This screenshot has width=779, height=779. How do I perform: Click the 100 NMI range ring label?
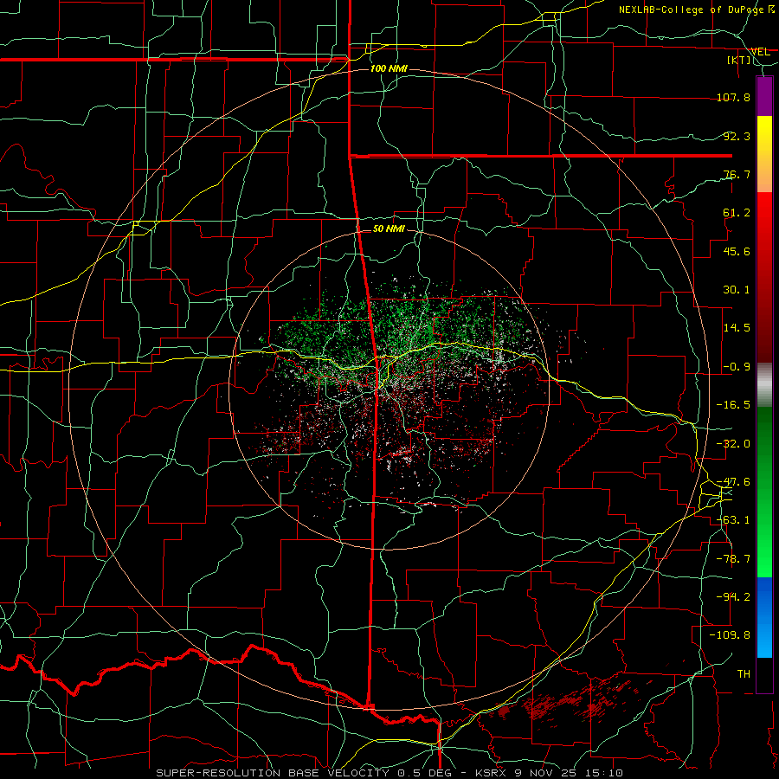[389, 68]
